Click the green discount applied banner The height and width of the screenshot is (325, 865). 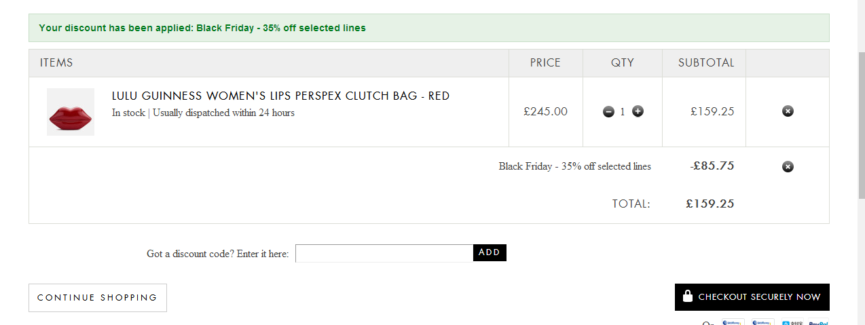click(x=429, y=28)
